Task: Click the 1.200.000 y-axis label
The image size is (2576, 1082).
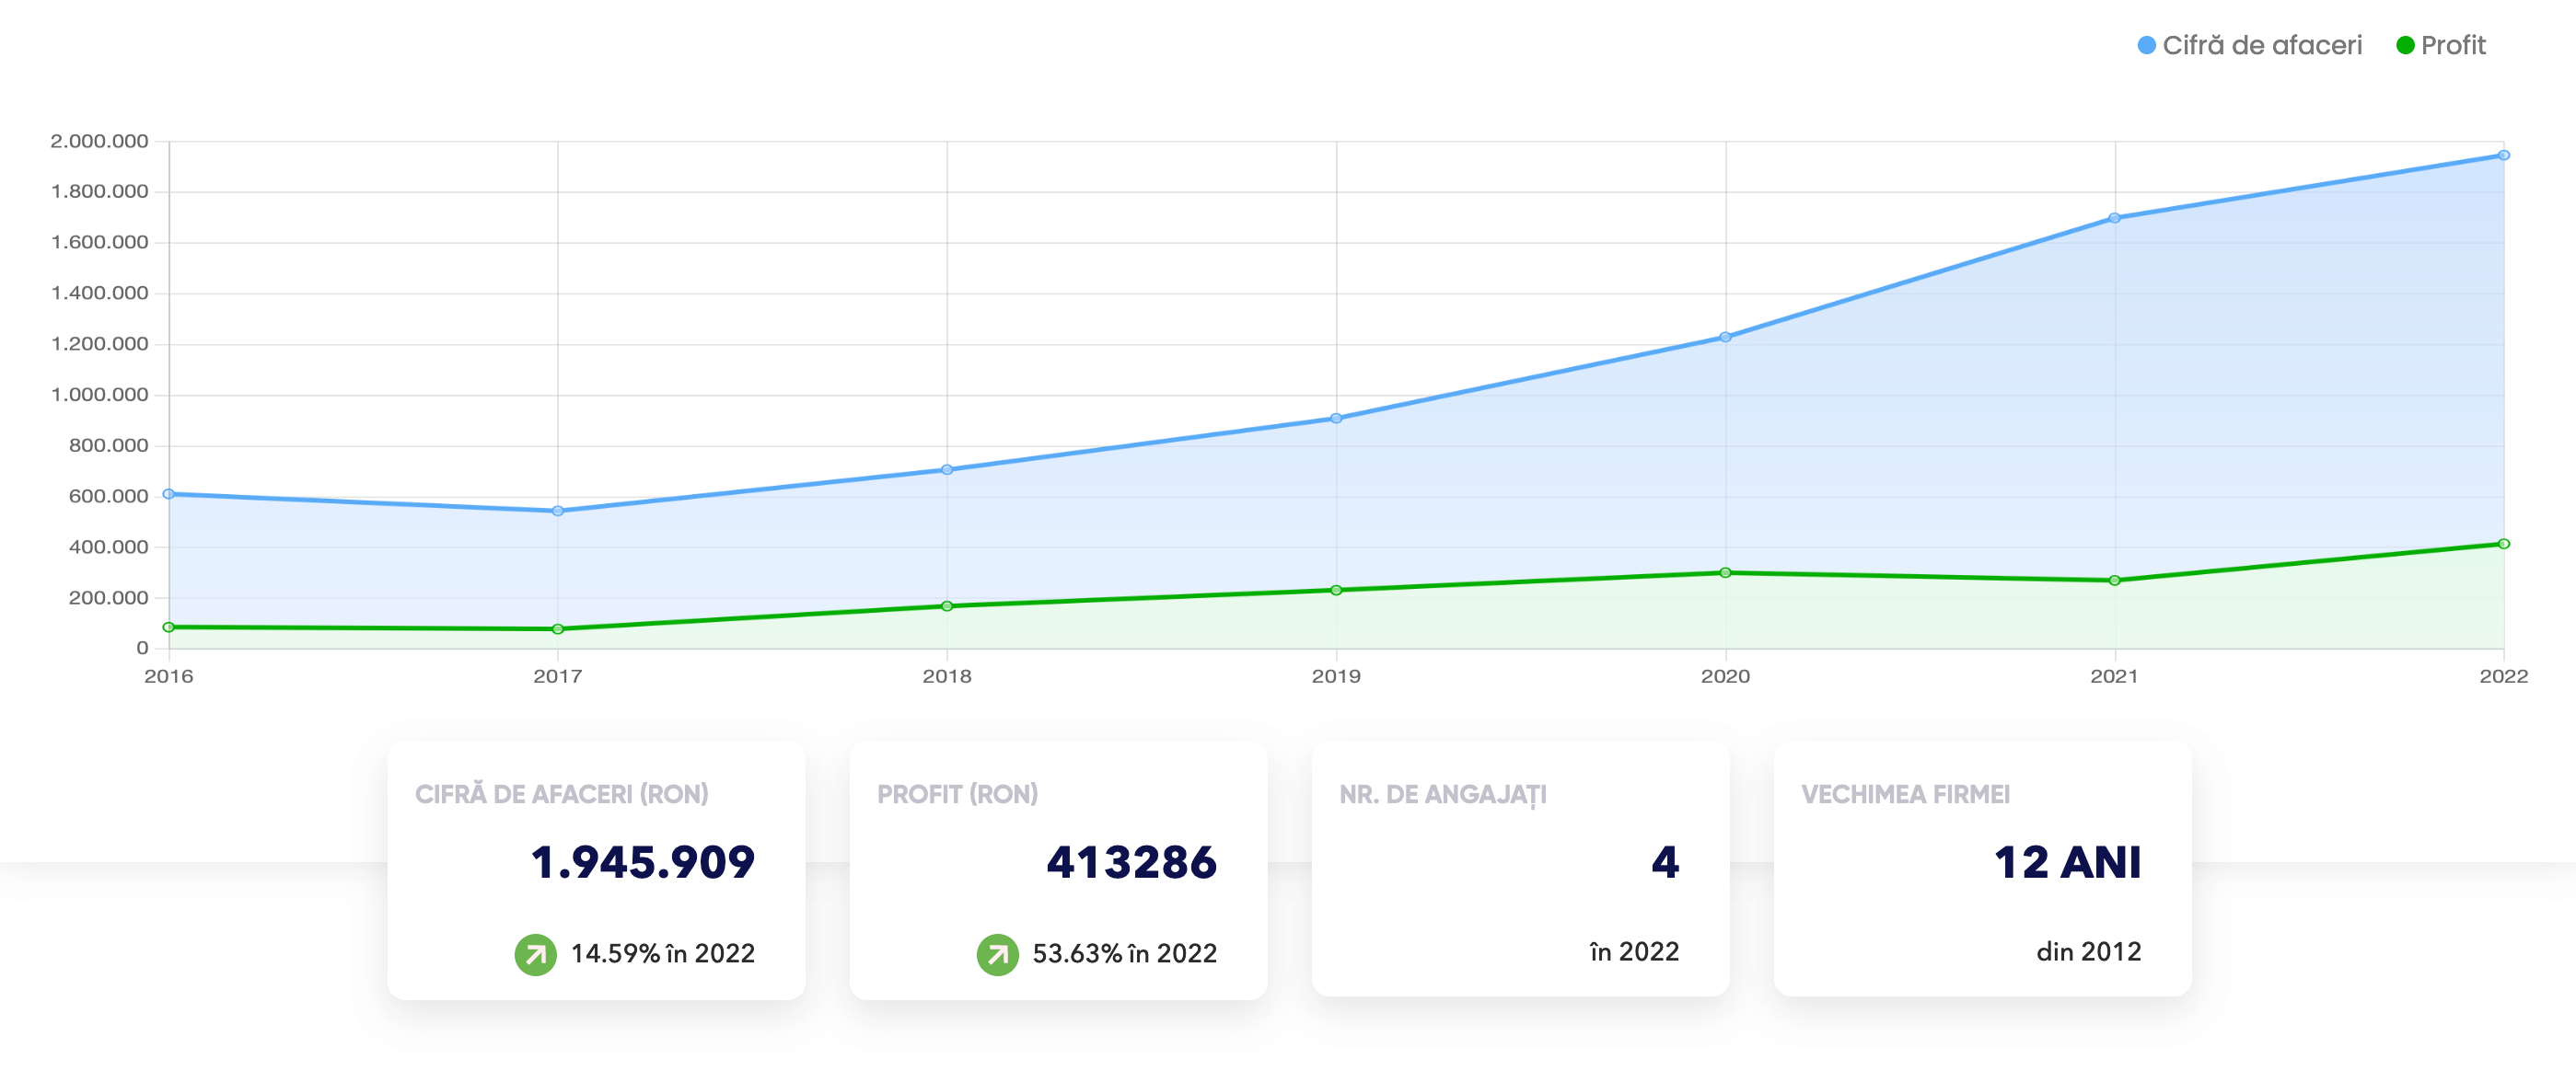Action: pyautogui.click(x=99, y=344)
